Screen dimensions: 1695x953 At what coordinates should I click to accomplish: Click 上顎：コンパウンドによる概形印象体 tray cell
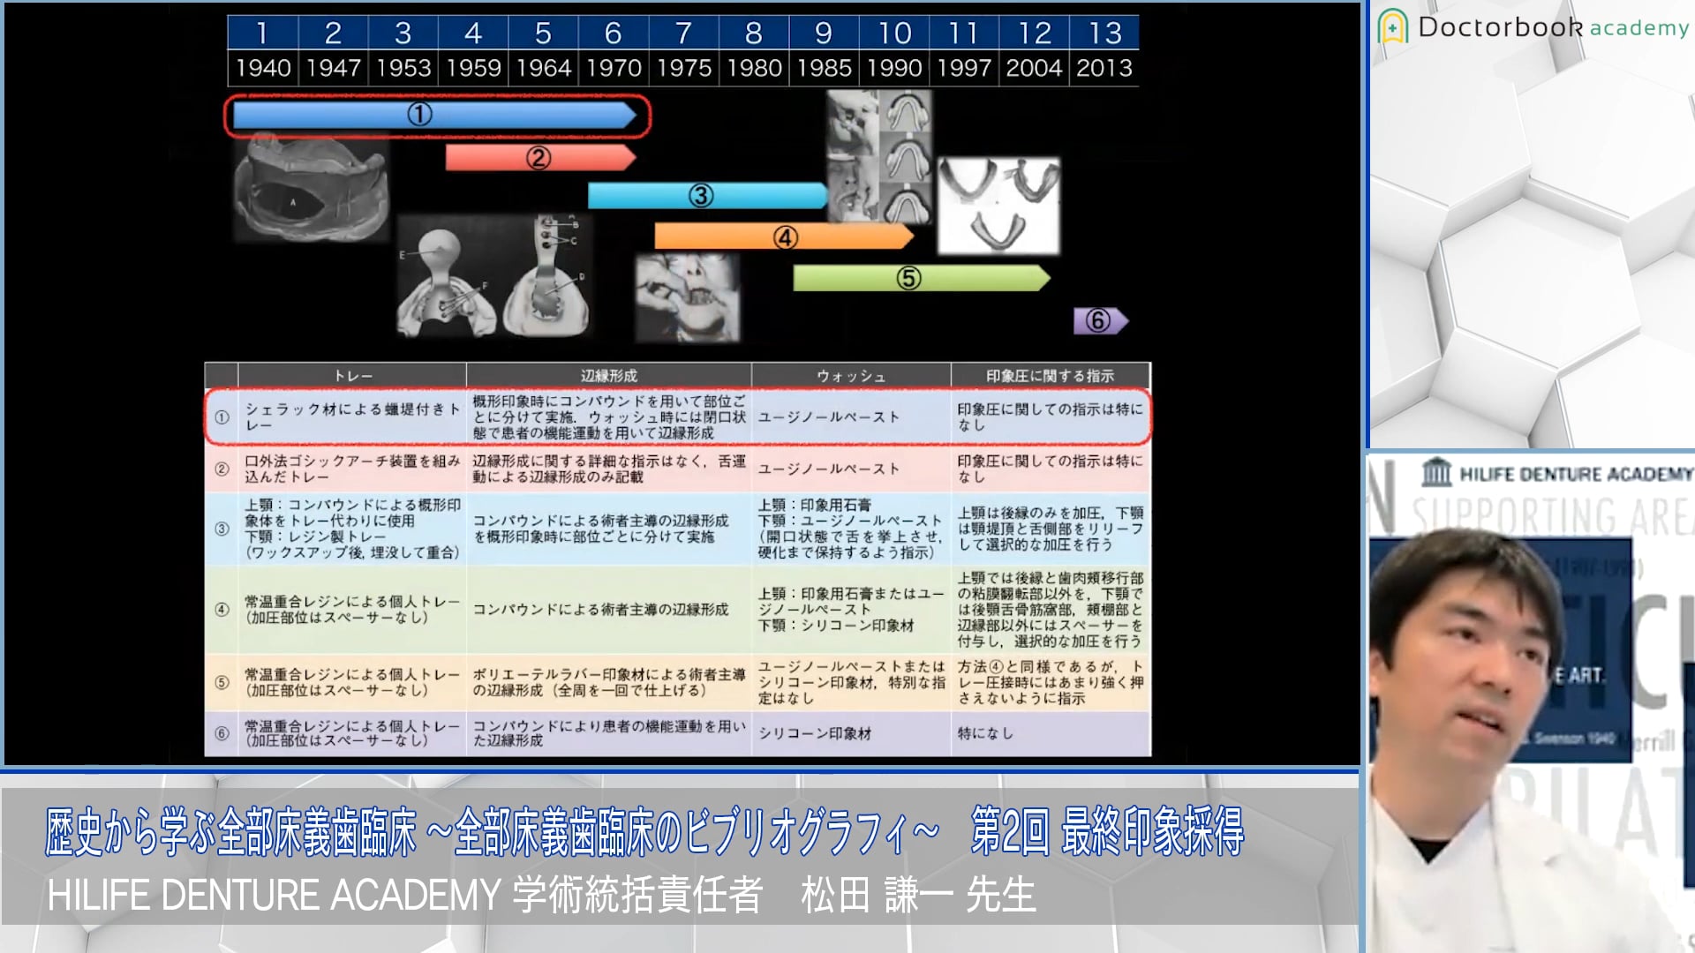pos(352,529)
